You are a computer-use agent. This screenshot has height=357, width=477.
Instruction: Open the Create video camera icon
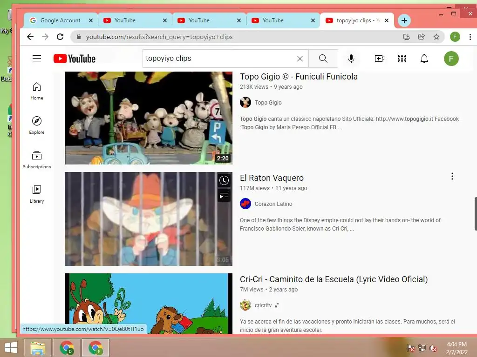point(379,59)
